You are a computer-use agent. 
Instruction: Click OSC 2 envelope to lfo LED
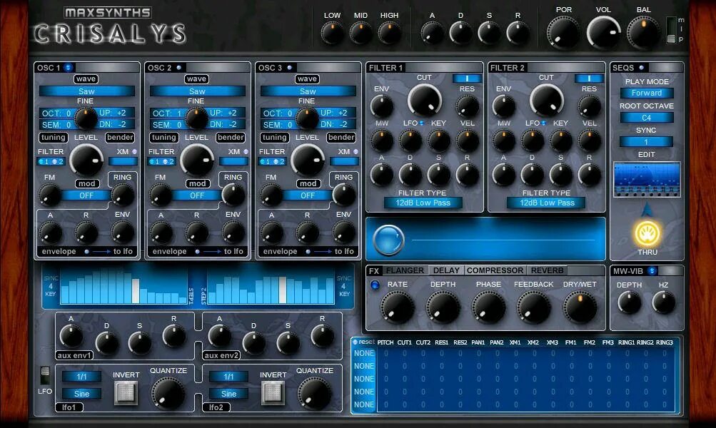[x=197, y=251]
